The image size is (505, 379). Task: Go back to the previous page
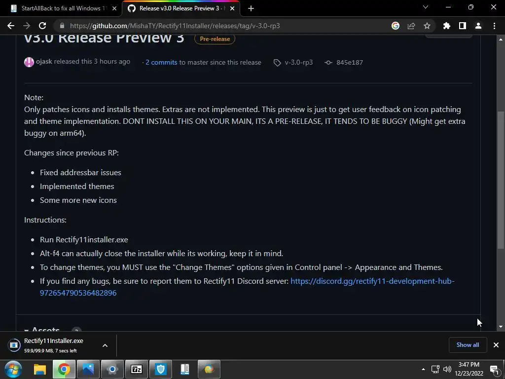tap(11, 26)
